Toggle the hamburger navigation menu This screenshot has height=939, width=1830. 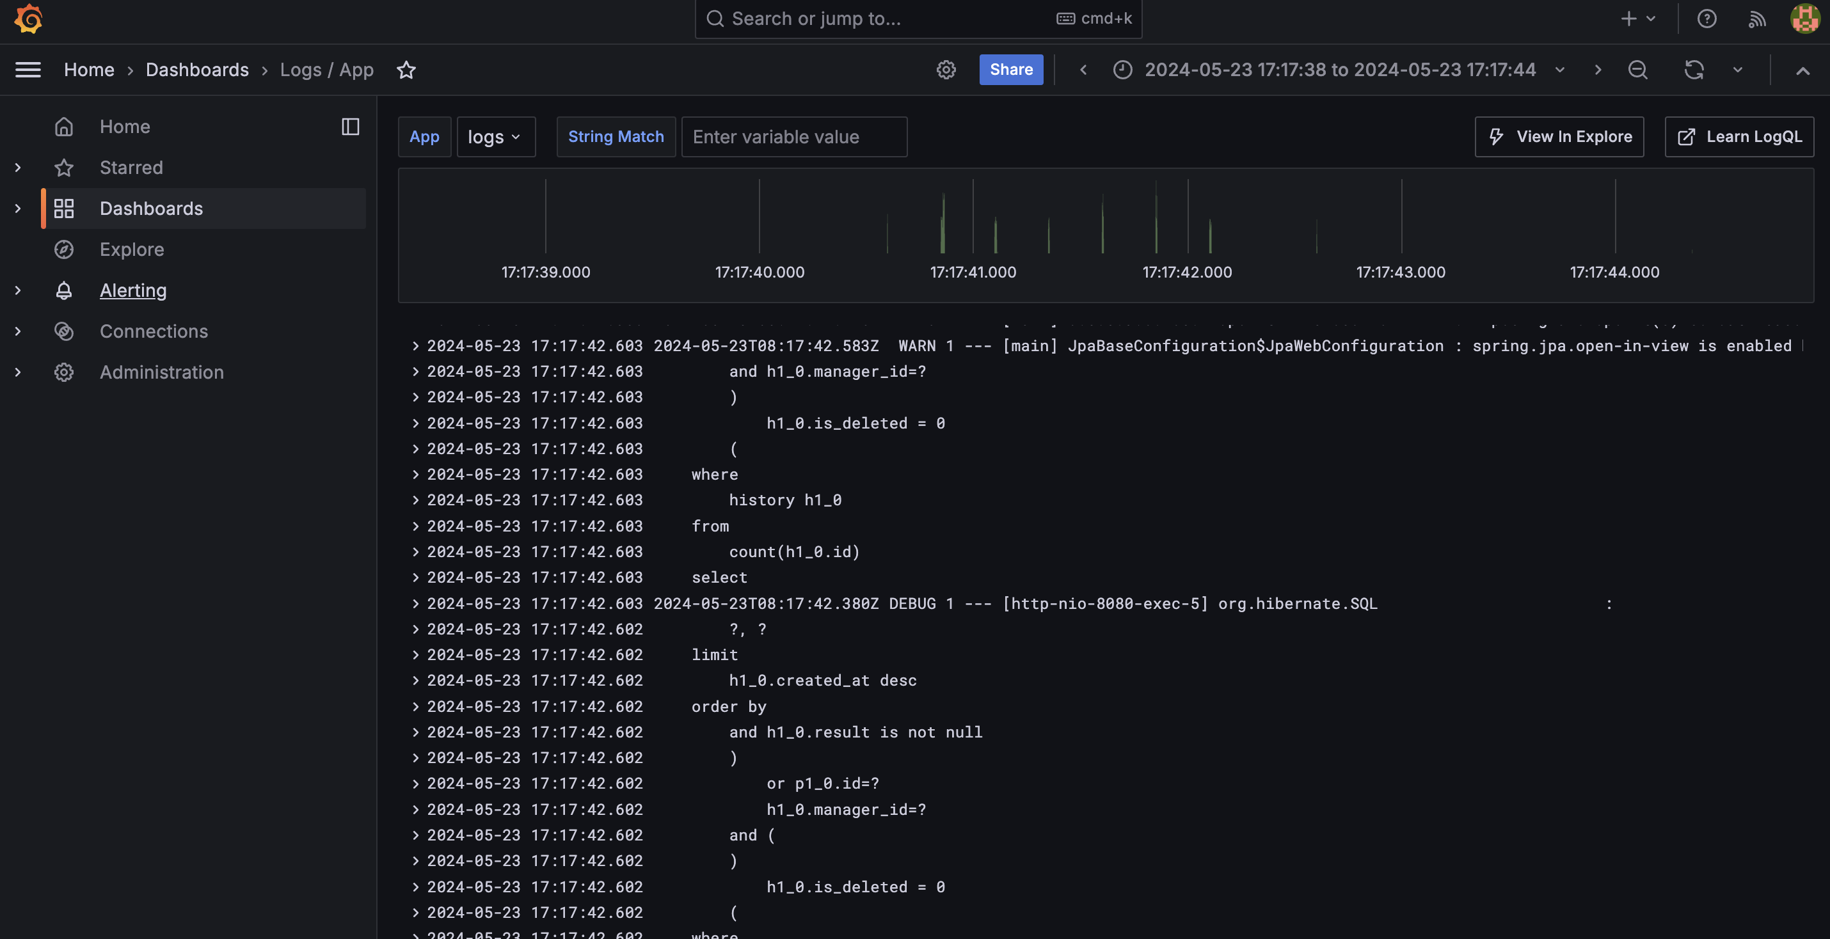[28, 70]
